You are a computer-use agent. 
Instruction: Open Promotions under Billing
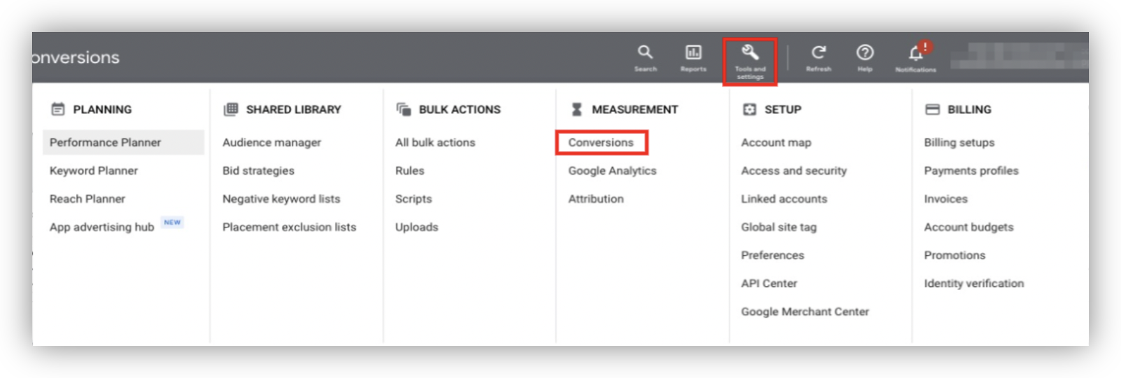pyautogui.click(x=955, y=254)
